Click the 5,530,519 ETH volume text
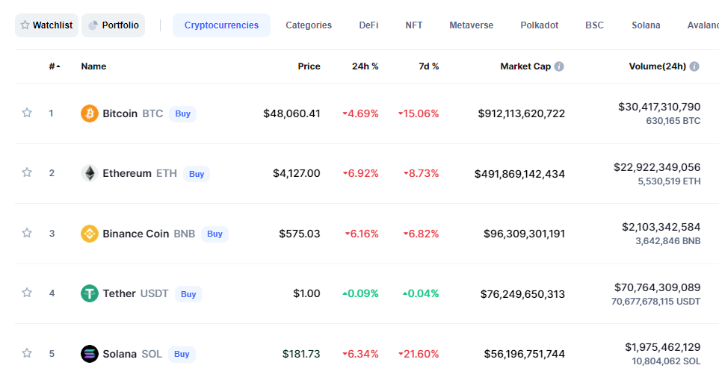 [669, 181]
